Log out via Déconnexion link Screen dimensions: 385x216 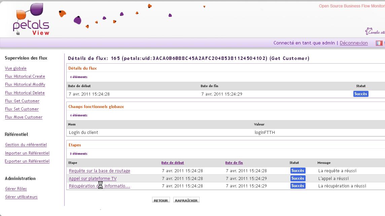354,43
